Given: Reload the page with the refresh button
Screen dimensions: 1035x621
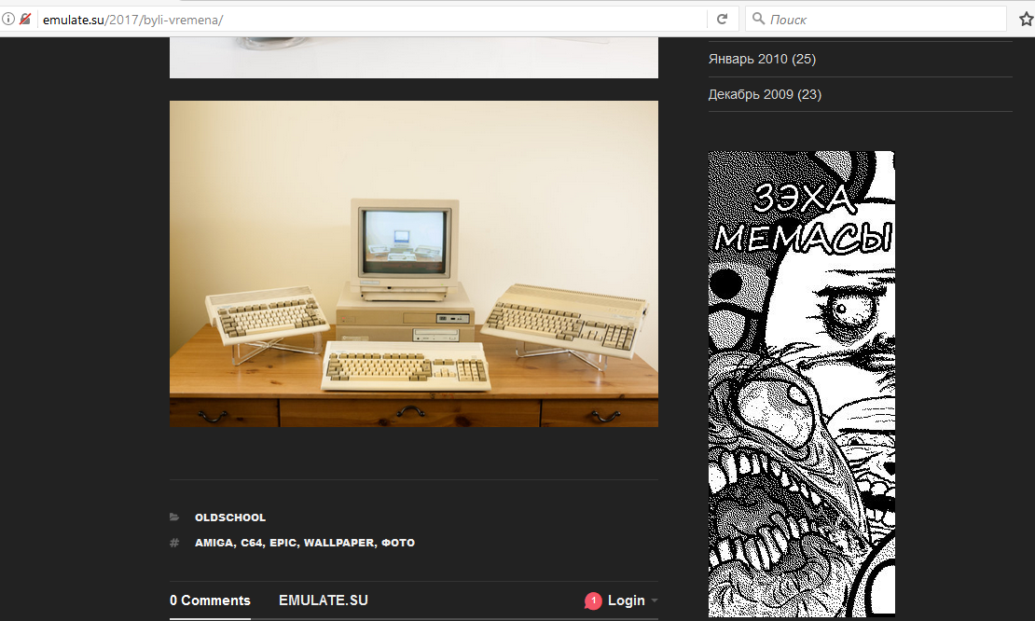Looking at the screenshot, I should point(722,20).
